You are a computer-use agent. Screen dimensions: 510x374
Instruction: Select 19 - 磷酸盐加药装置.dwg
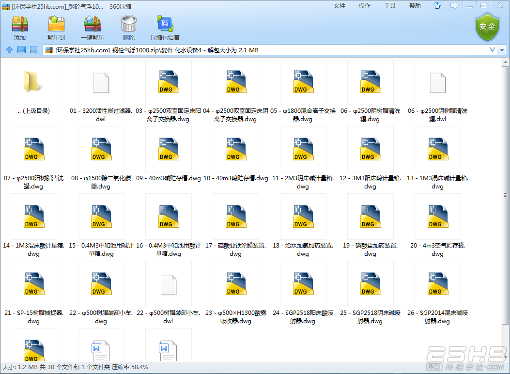pyautogui.click(x=370, y=225)
